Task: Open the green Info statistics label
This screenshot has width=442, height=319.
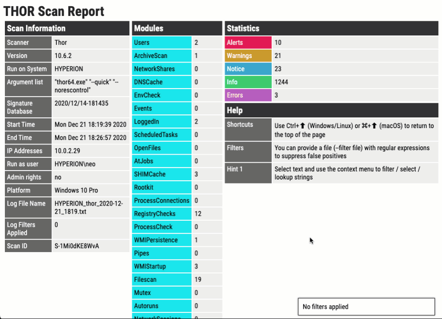Action: pyautogui.click(x=232, y=82)
